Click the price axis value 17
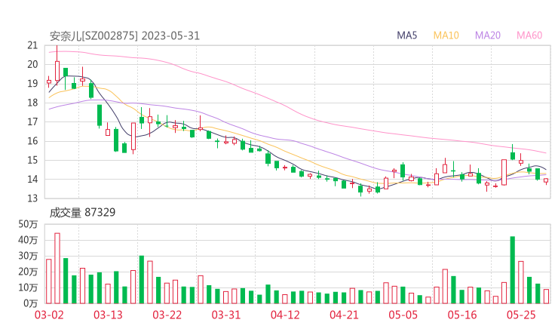This screenshot has height=332, width=558. click(32, 122)
